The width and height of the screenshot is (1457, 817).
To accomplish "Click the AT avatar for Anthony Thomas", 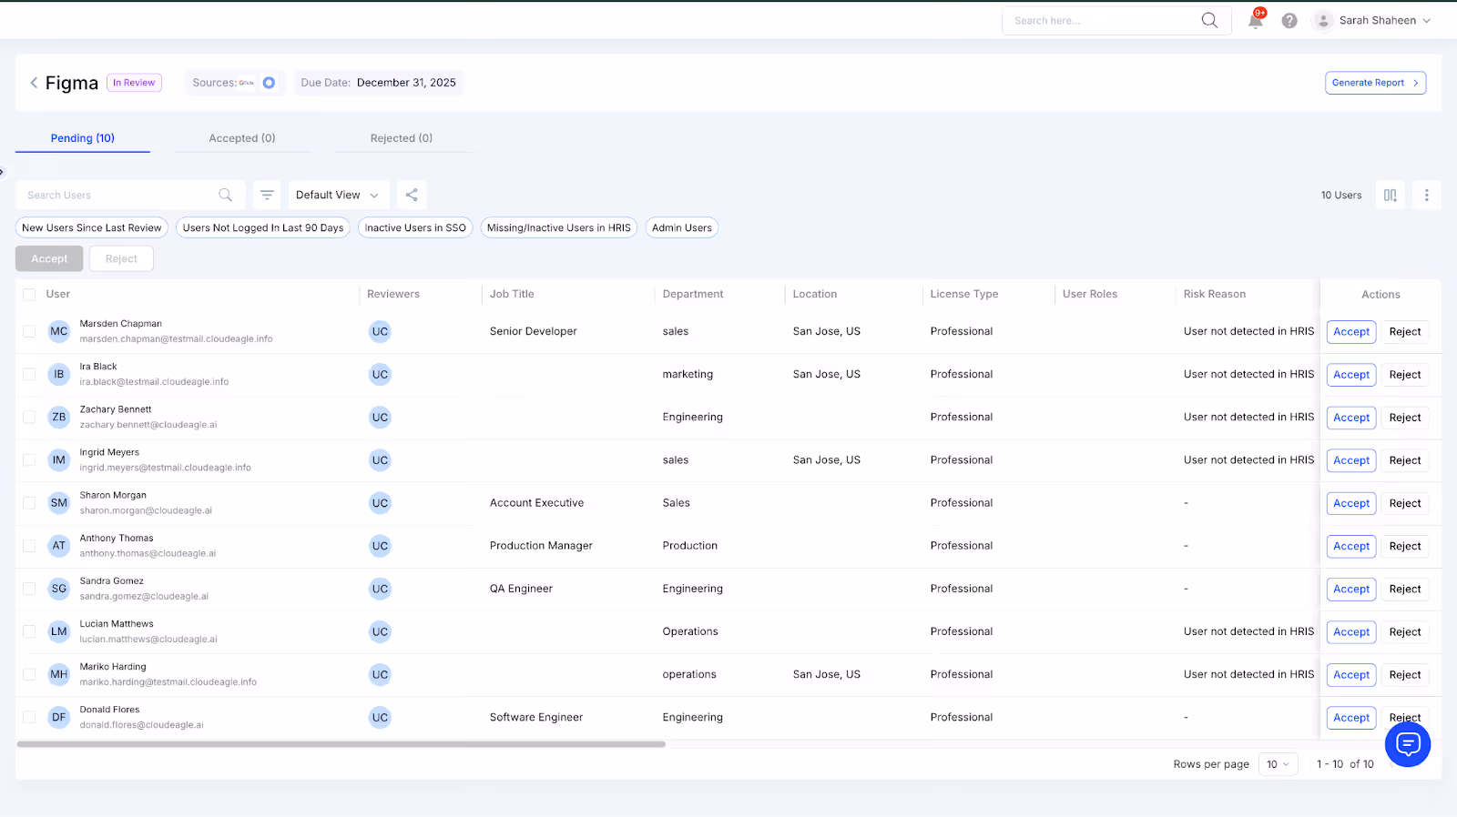I will coord(59,546).
